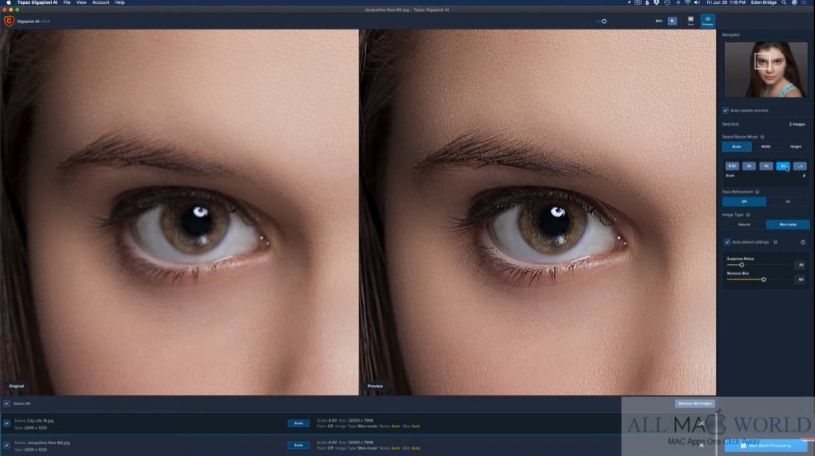Toggle the Select All checkbox

pos(7,403)
